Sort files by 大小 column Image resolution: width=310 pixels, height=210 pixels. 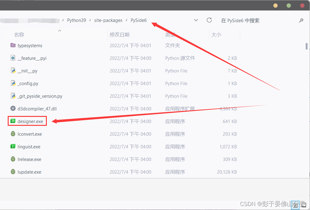point(216,35)
